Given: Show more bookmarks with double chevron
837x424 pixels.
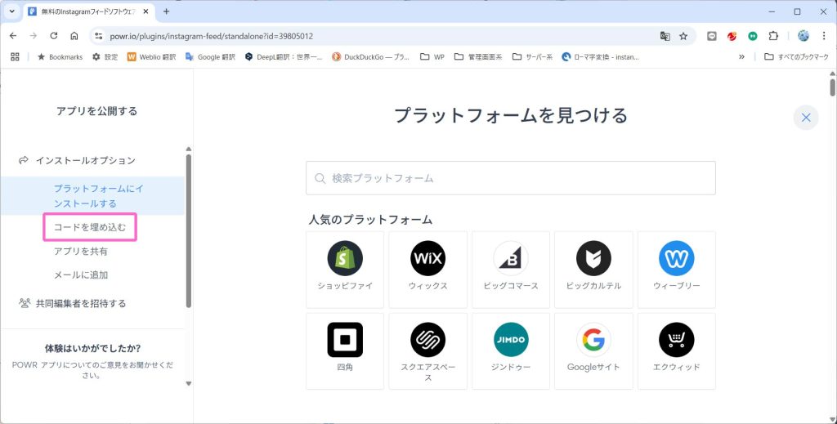Looking at the screenshot, I should tap(741, 56).
